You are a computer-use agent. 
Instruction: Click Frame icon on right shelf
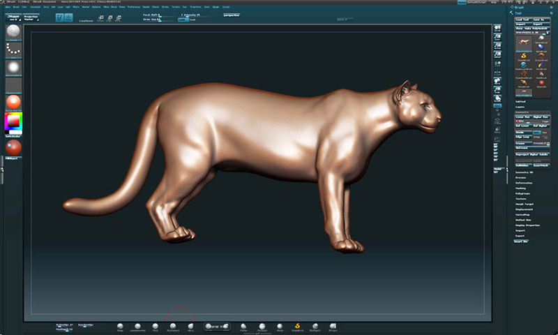[x=497, y=121]
